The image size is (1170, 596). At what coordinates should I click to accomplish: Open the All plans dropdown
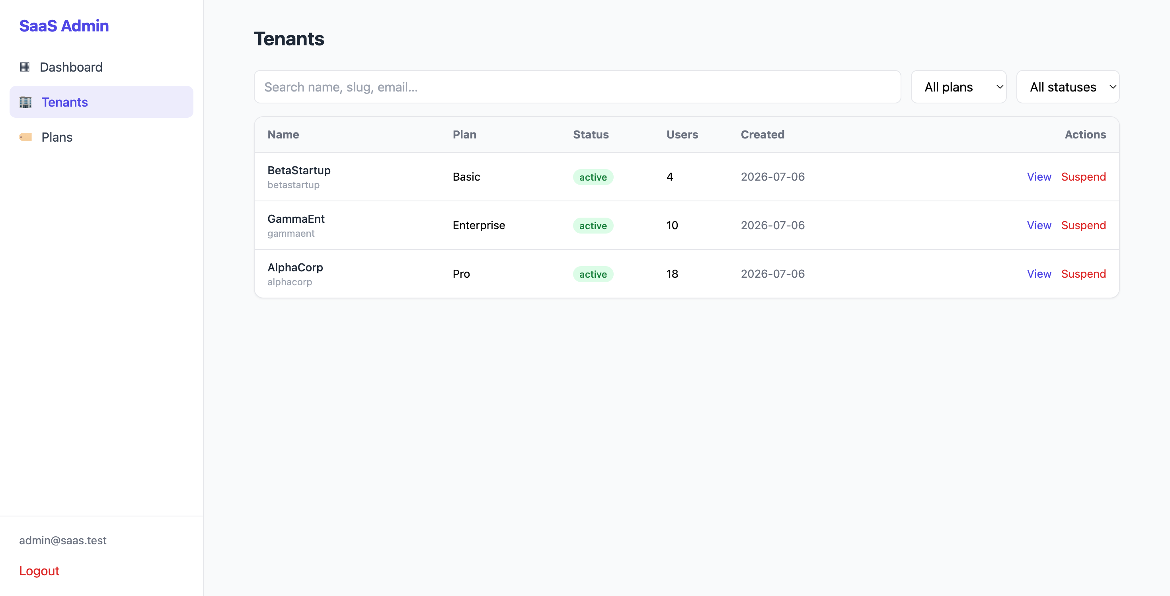tap(959, 87)
